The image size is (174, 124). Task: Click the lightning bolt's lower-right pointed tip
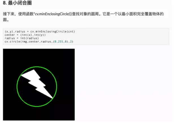52,98
